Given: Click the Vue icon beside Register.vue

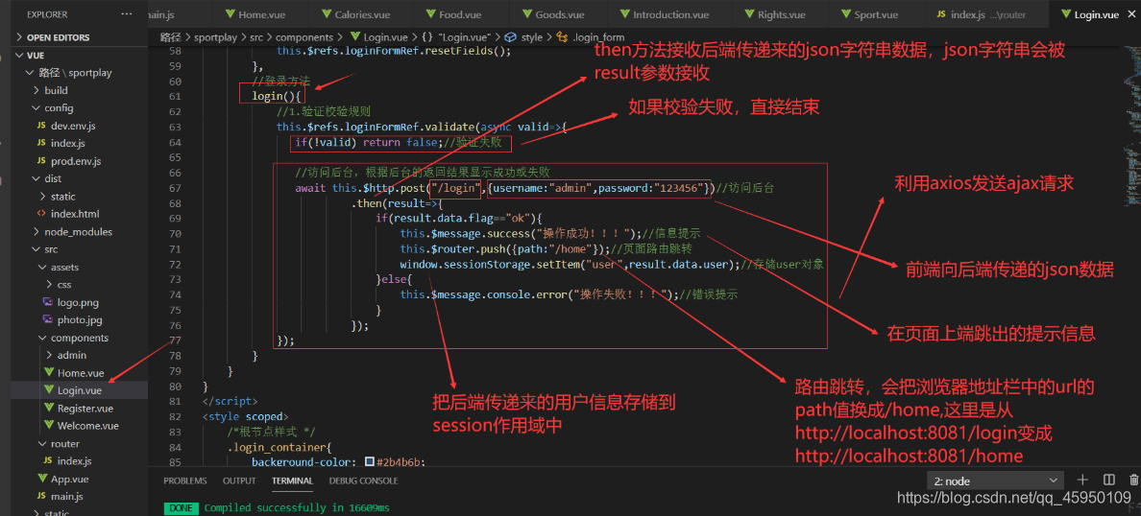Looking at the screenshot, I should click(48, 409).
